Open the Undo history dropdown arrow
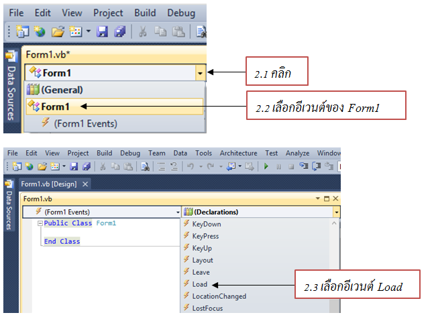Viewport: 432px width, 317px height. (x=201, y=166)
